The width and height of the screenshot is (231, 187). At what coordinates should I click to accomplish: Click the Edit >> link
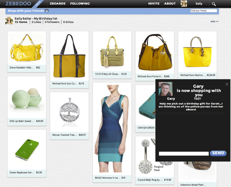(x=215, y=22)
